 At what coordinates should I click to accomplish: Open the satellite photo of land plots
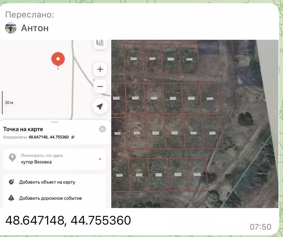point(194,124)
